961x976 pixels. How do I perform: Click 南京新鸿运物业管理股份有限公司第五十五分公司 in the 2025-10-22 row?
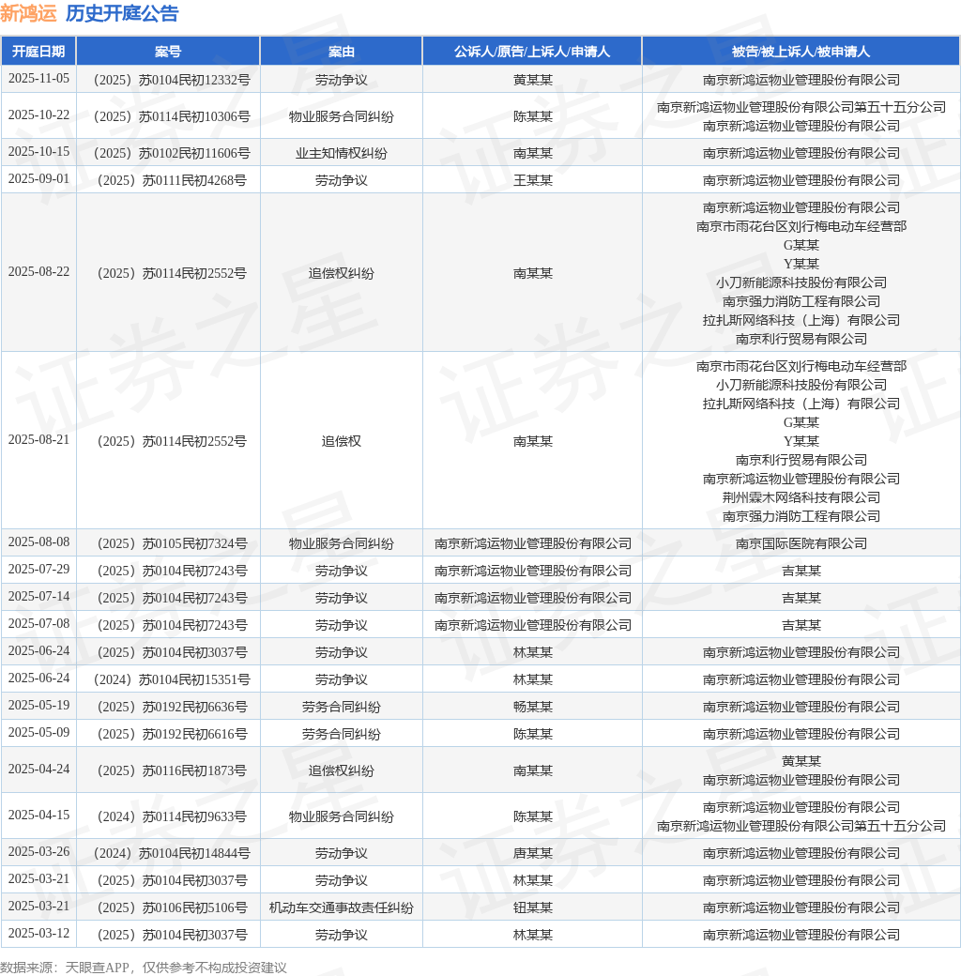click(x=801, y=107)
